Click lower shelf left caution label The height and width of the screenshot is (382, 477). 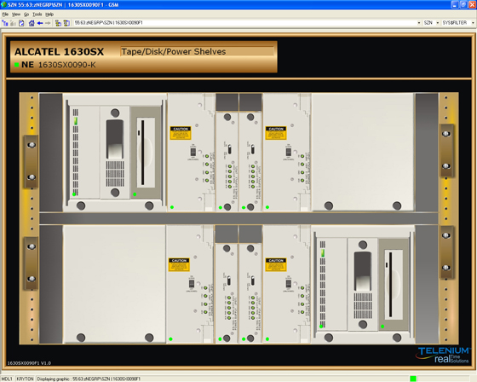(x=179, y=264)
